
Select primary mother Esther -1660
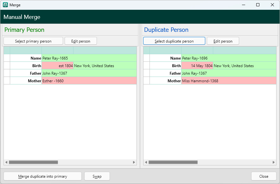[89, 81]
